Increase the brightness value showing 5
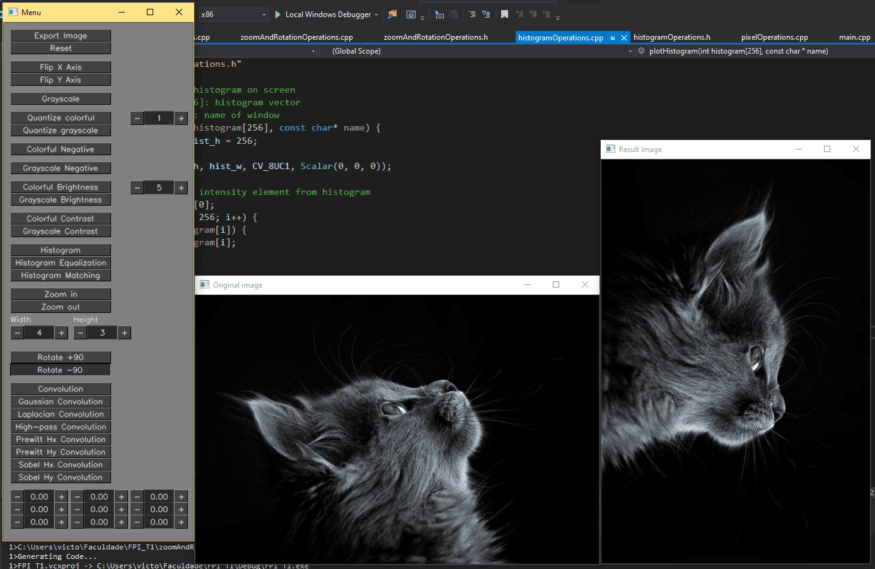 [181, 187]
